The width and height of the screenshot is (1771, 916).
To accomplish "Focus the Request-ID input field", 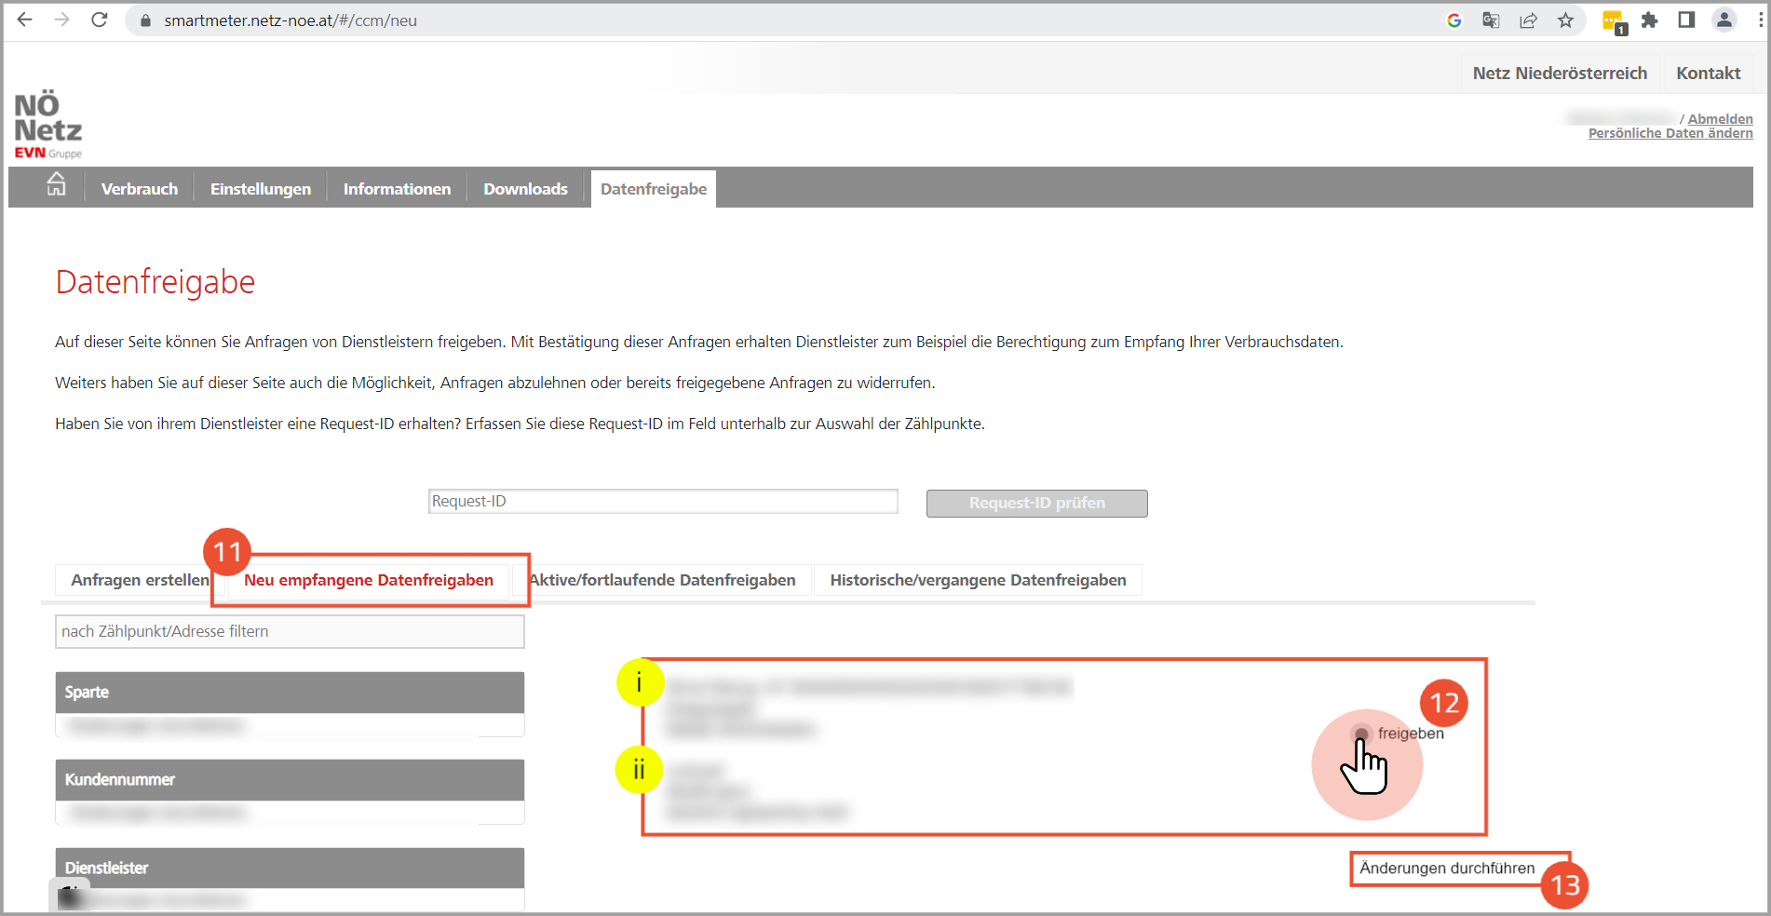I will pos(663,501).
